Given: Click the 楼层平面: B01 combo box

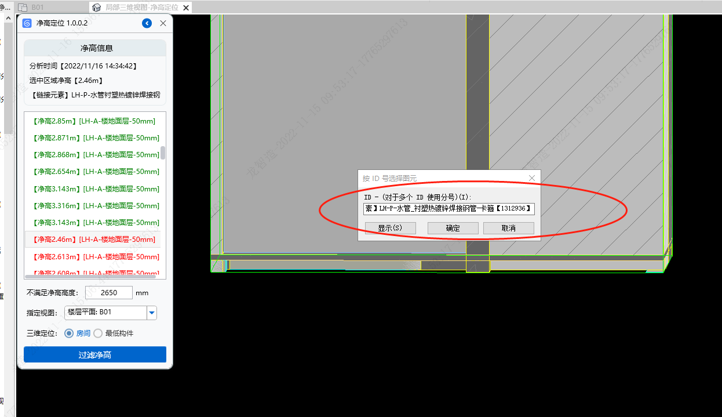Looking at the screenshot, I should (x=105, y=313).
